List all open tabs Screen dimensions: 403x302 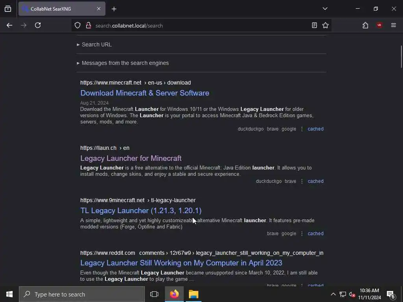coord(325,9)
